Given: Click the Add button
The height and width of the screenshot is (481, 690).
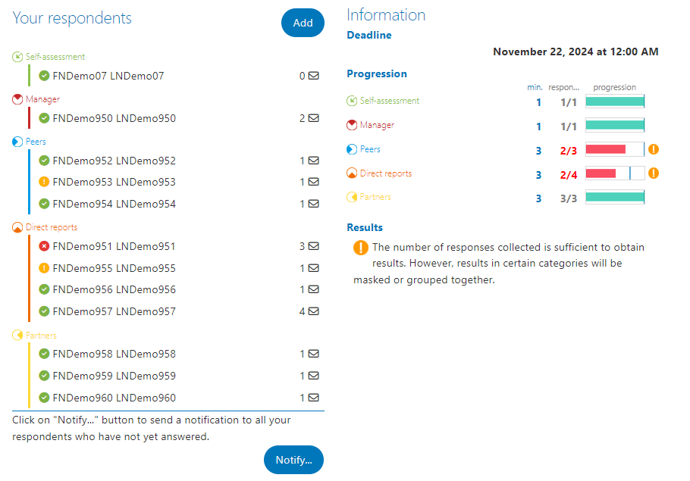Looking at the screenshot, I should pos(303,23).
